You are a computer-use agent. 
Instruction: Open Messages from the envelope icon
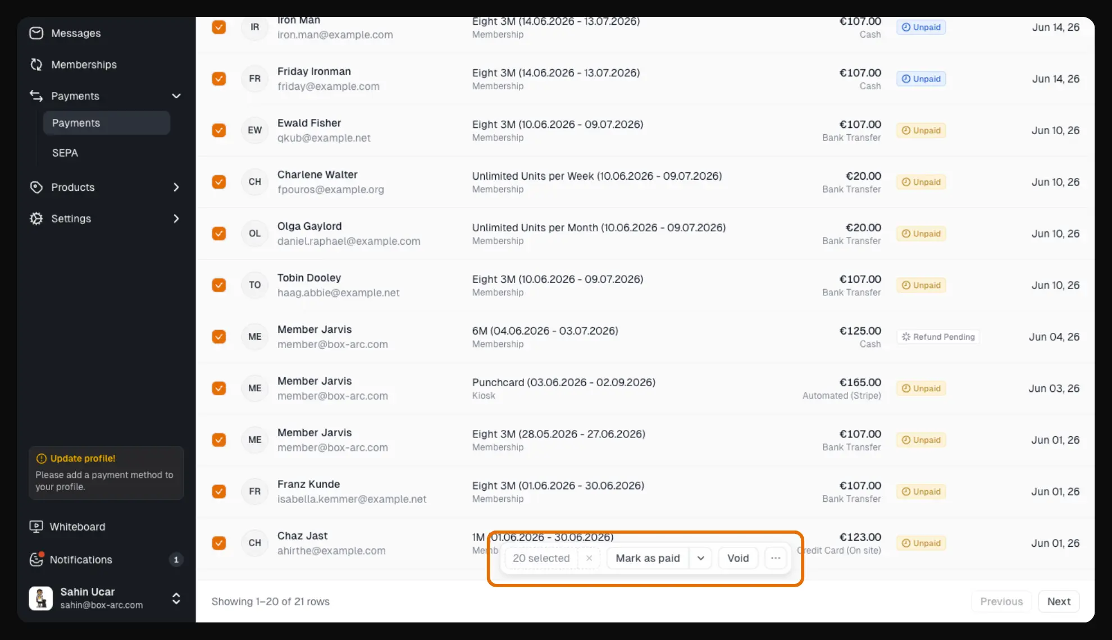37,33
